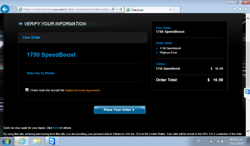Open the Digital Services Agreement link
The image size is (250, 146).
click(x=82, y=90)
